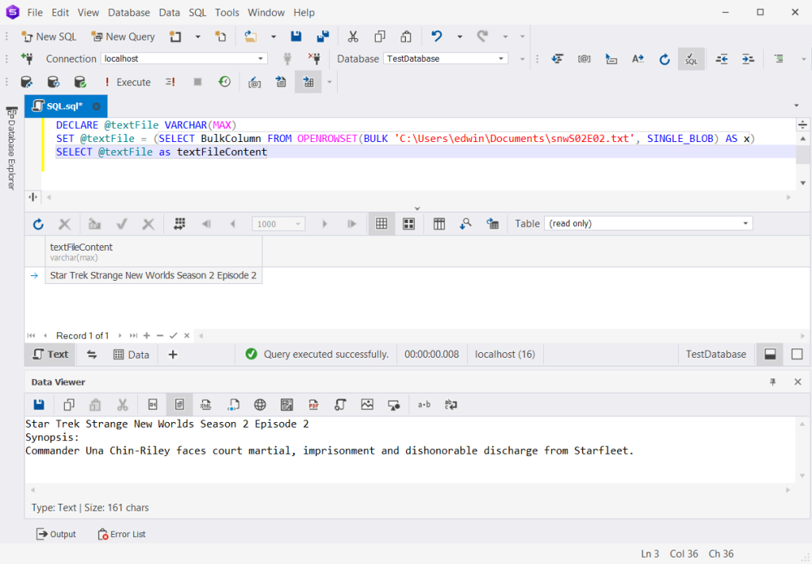
Task: Click the Data Viewer horizontal scrollbar
Action: (410, 489)
